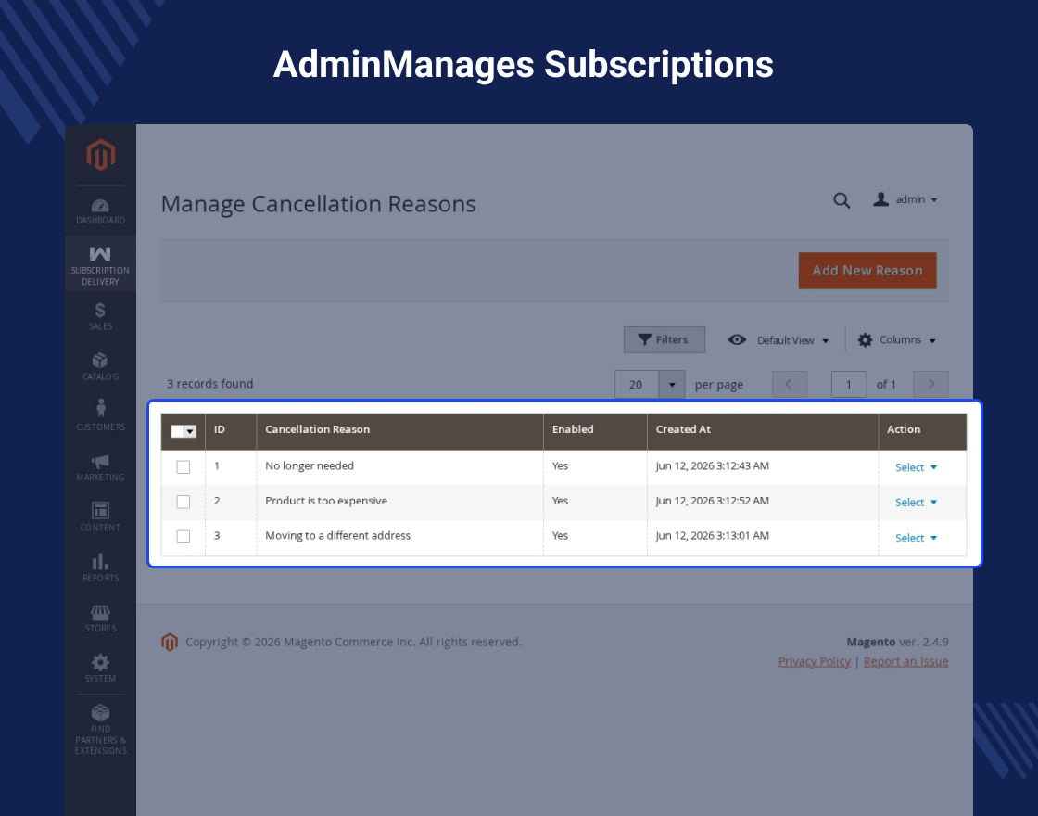Open Select action for Moving to a different address
Screen dimensions: 1038x816
(x=916, y=538)
